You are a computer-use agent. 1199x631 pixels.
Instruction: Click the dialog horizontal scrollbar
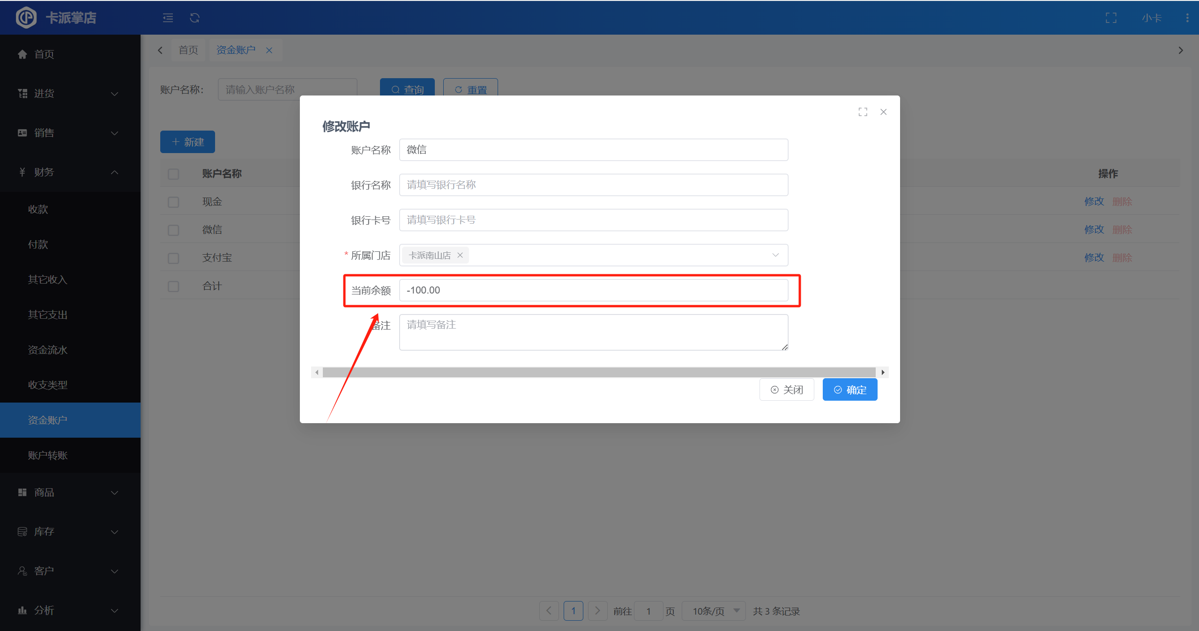[x=599, y=372]
